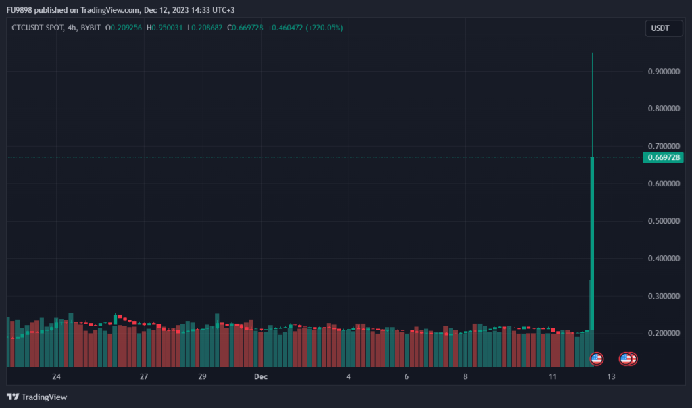Click the TradingView logo at bottom left
692x408 pixels.
37,397
